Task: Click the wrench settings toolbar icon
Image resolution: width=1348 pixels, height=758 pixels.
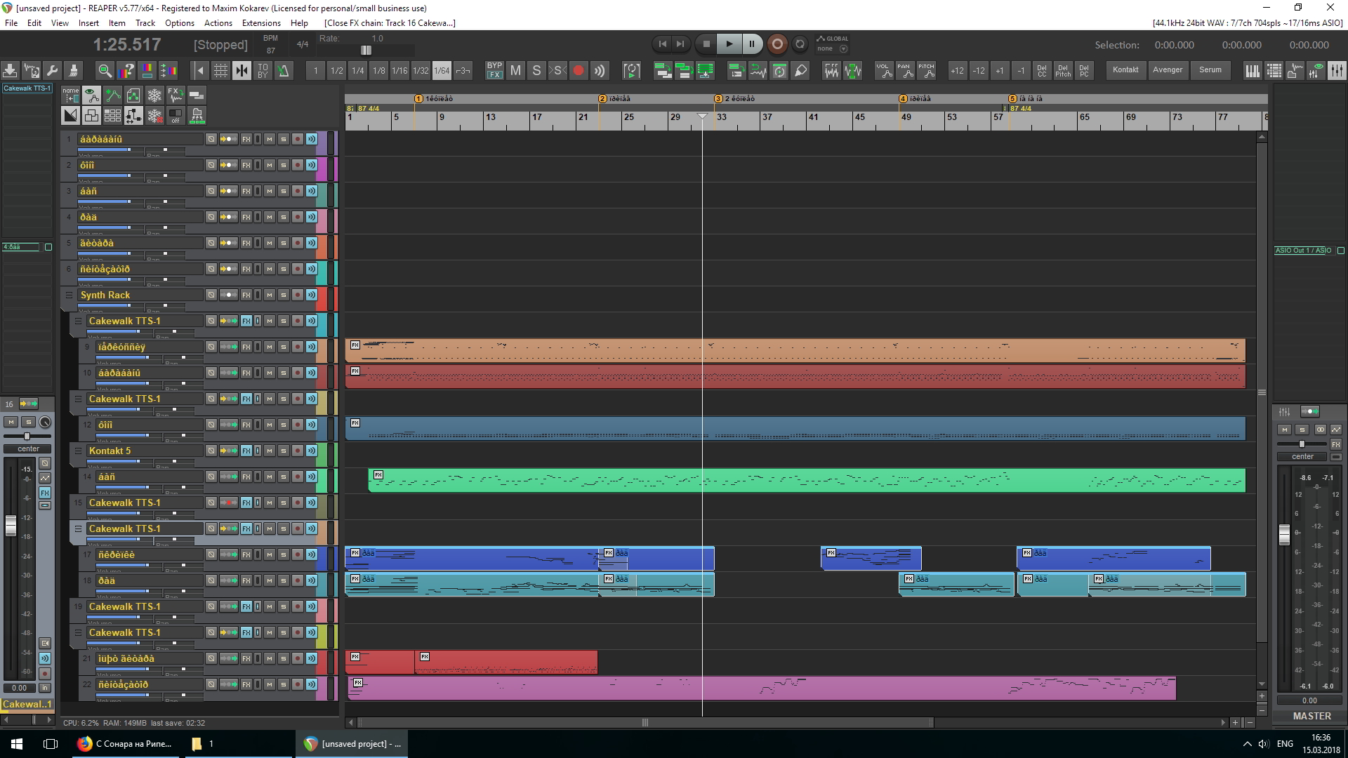Action: (52, 70)
